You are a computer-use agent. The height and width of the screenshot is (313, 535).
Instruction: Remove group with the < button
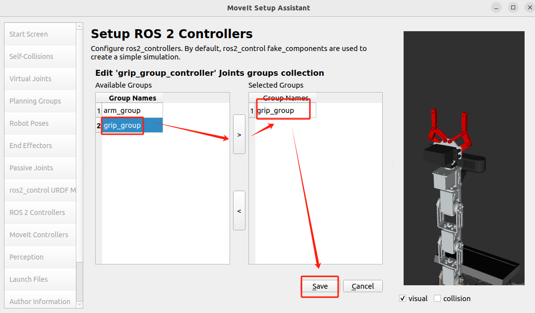point(239,210)
